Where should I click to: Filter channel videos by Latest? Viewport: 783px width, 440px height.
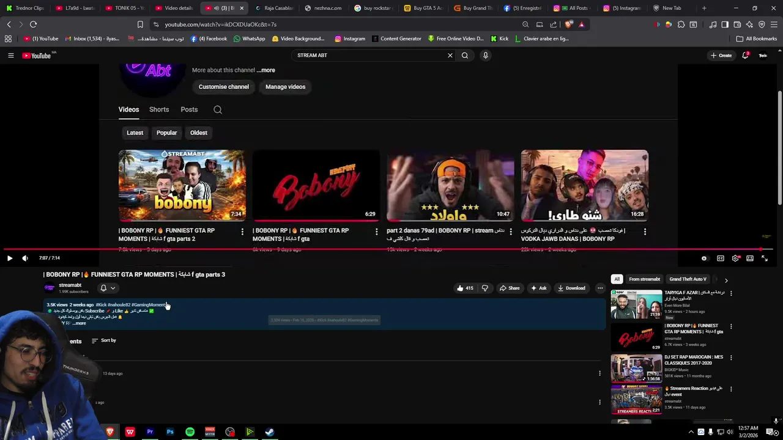point(135,133)
